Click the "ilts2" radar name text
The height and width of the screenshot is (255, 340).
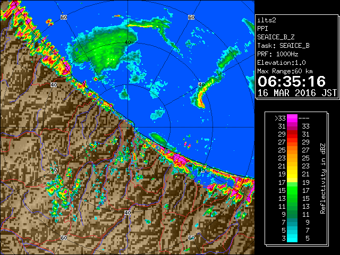point(267,20)
